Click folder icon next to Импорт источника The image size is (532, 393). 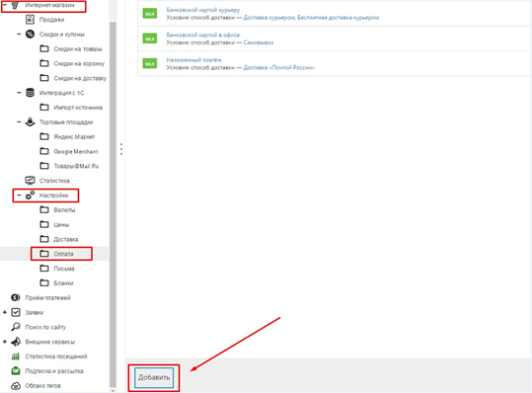[x=44, y=108]
